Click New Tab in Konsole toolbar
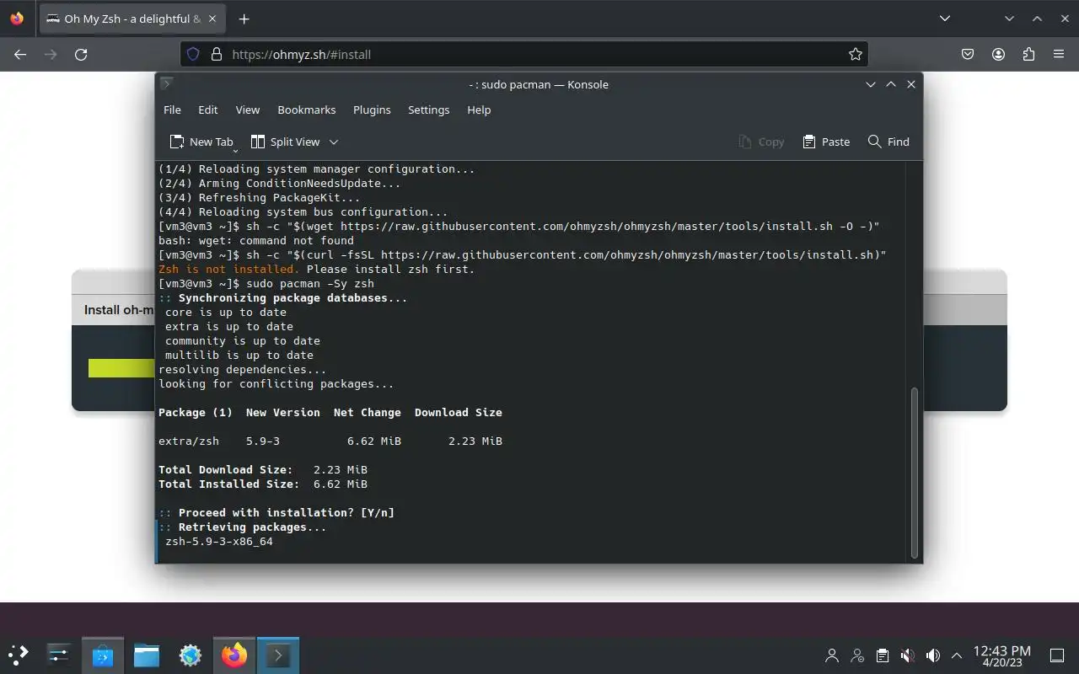The height and width of the screenshot is (674, 1079). (201, 142)
